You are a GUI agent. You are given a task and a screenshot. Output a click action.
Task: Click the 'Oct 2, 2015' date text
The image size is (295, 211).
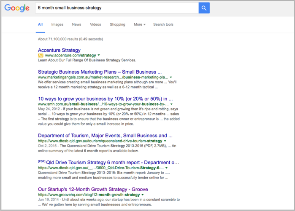[47, 146]
